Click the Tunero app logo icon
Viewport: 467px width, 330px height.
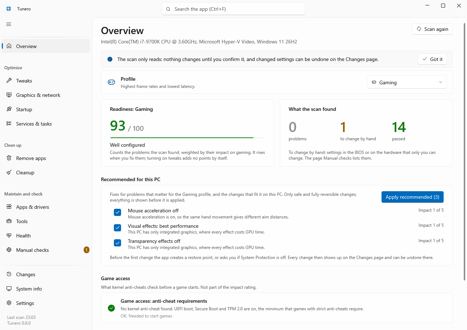(x=9, y=9)
